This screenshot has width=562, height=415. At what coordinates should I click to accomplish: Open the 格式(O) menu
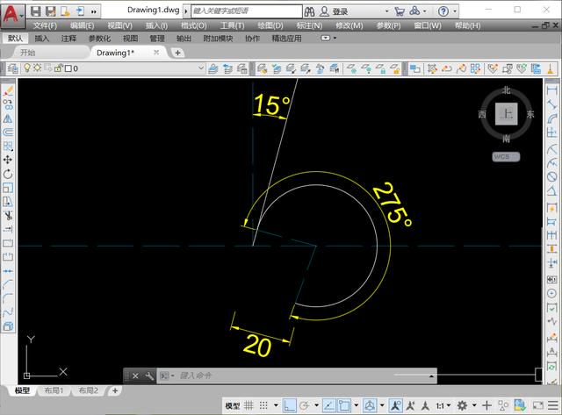coord(193,25)
